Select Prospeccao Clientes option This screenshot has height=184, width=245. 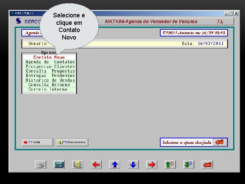coord(49,66)
